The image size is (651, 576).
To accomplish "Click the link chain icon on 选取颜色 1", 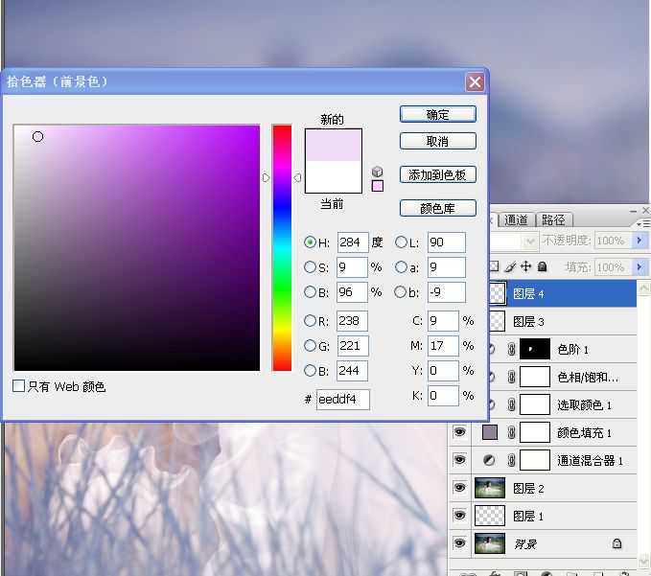I will click(512, 404).
